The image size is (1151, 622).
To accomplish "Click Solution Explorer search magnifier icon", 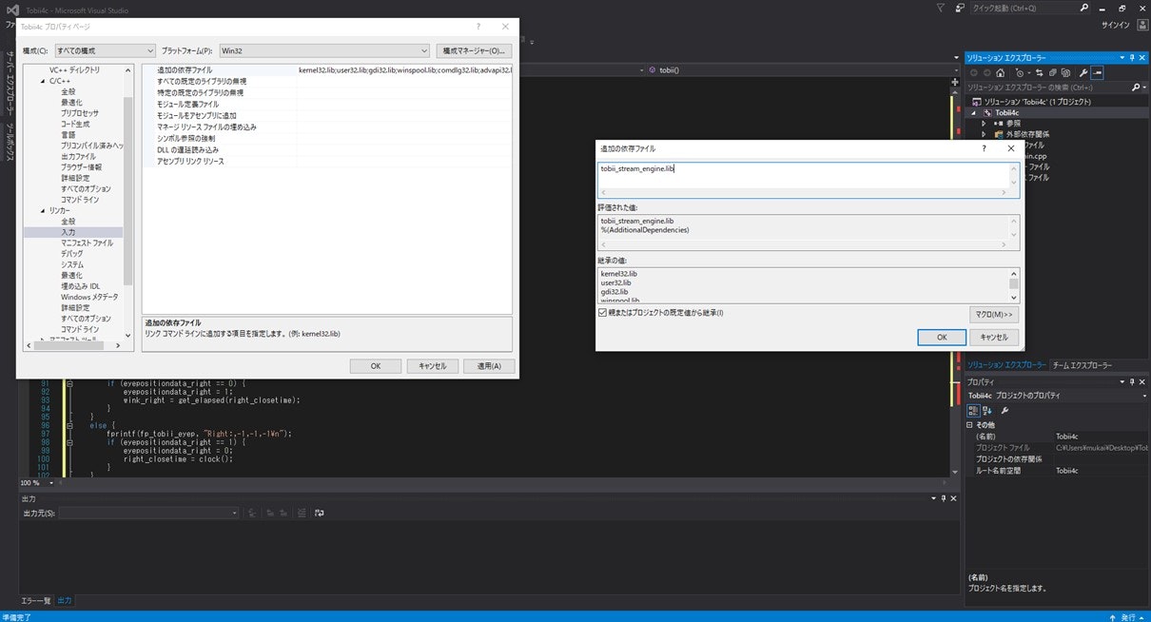I will (x=1134, y=87).
